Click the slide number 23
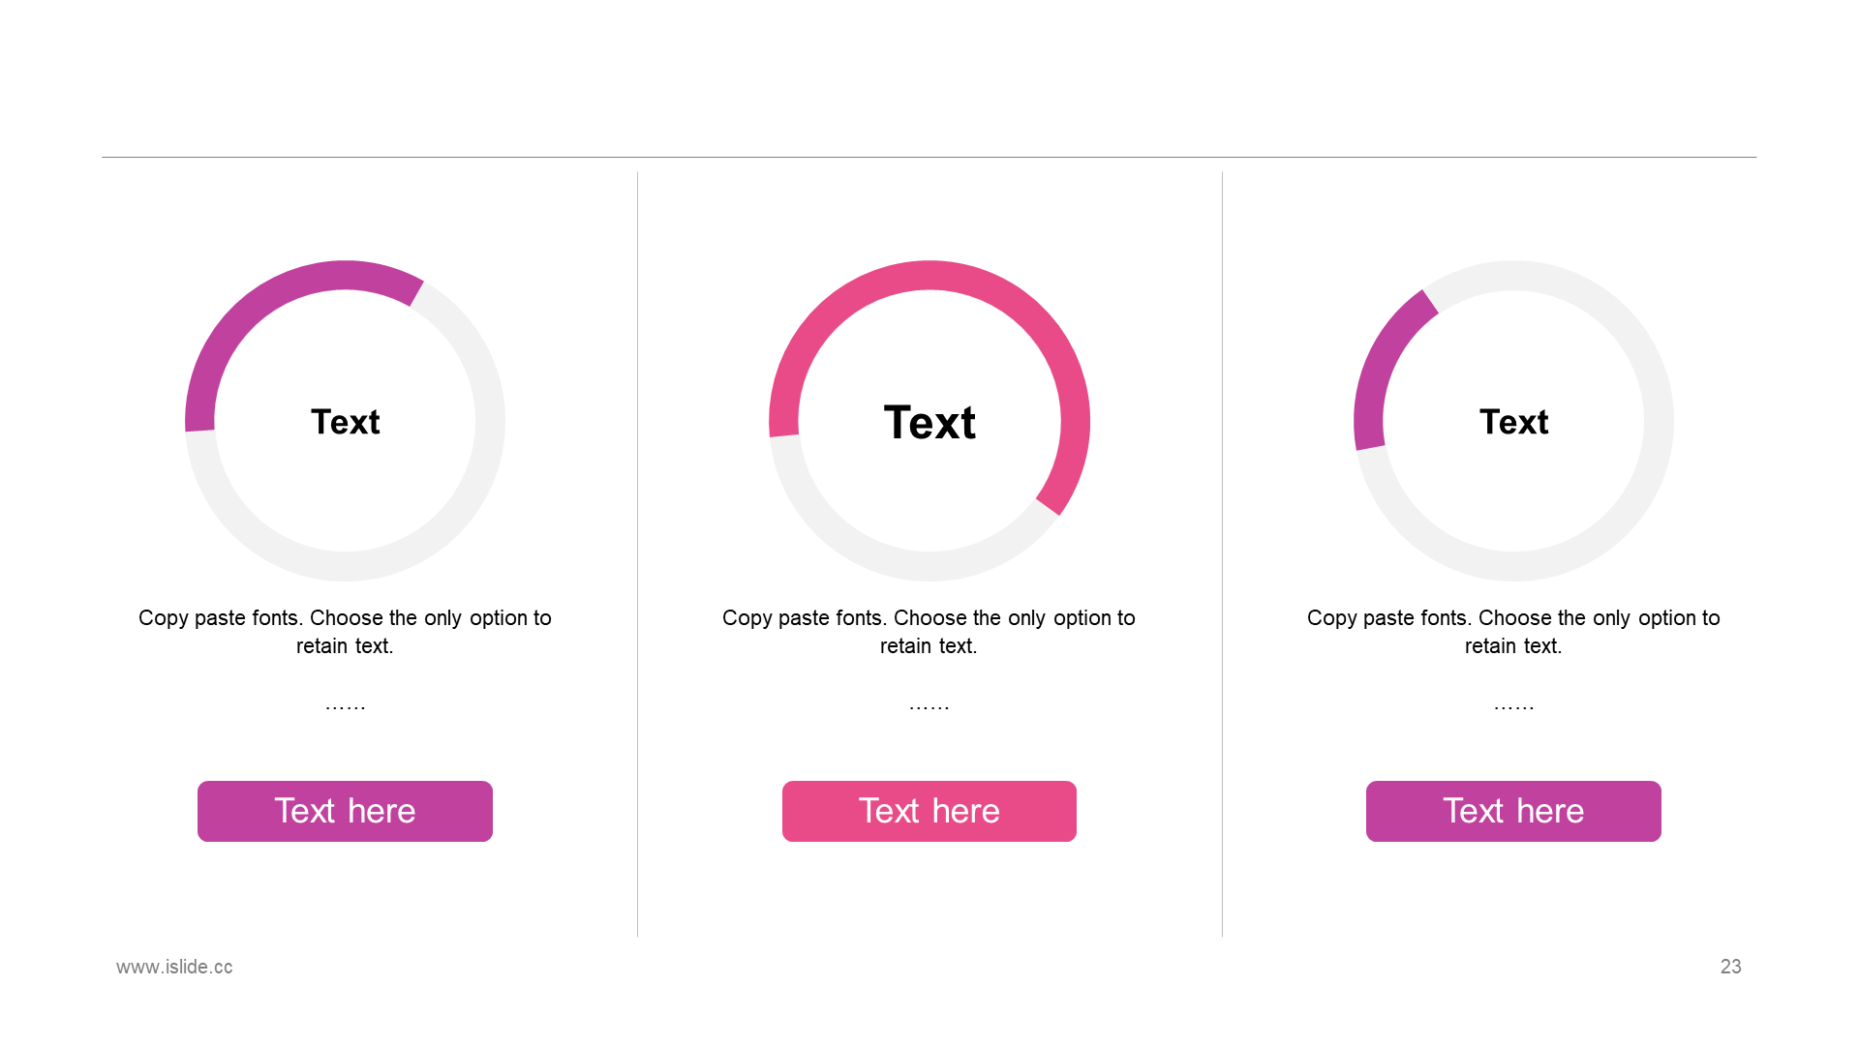This screenshot has height=1045, width=1859. (1730, 967)
